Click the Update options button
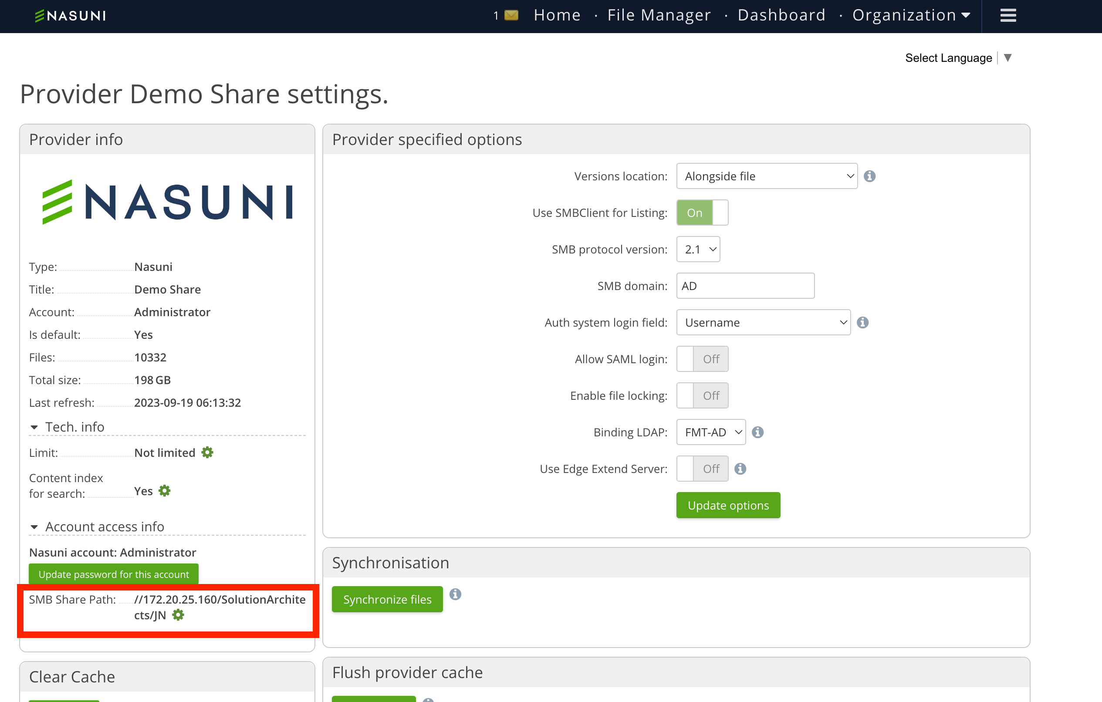Image resolution: width=1102 pixels, height=702 pixels. (x=728, y=505)
